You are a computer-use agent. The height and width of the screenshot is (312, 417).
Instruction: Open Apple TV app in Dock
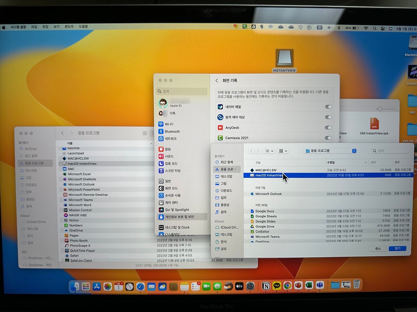click(239, 286)
